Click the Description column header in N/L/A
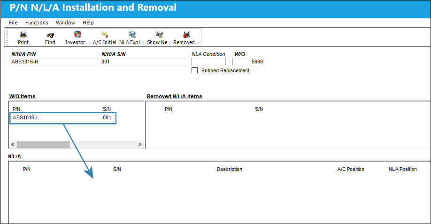Image resolution: width=431 pixels, height=224 pixels. pyautogui.click(x=229, y=170)
